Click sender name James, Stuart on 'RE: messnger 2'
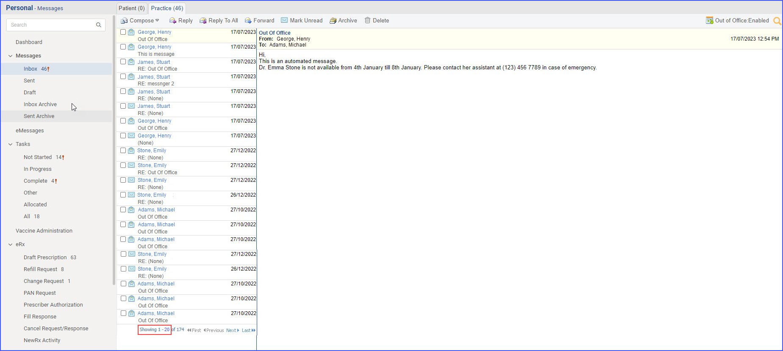This screenshot has width=783, height=351. [154, 77]
